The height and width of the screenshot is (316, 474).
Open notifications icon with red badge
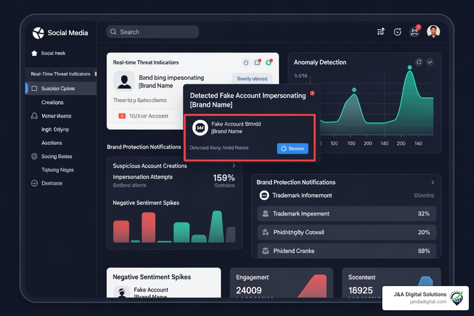point(415,31)
